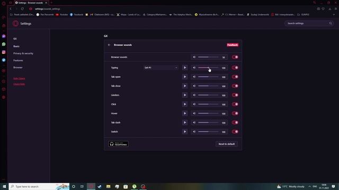Open the Basic settings section

pyautogui.click(x=16, y=46)
